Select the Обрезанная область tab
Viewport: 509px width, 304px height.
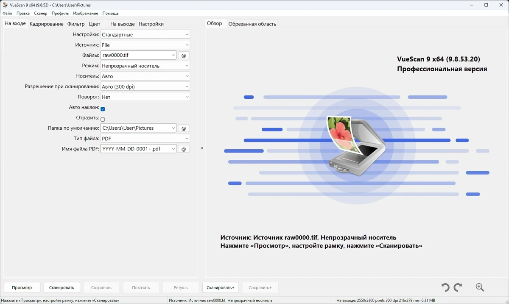[252, 24]
